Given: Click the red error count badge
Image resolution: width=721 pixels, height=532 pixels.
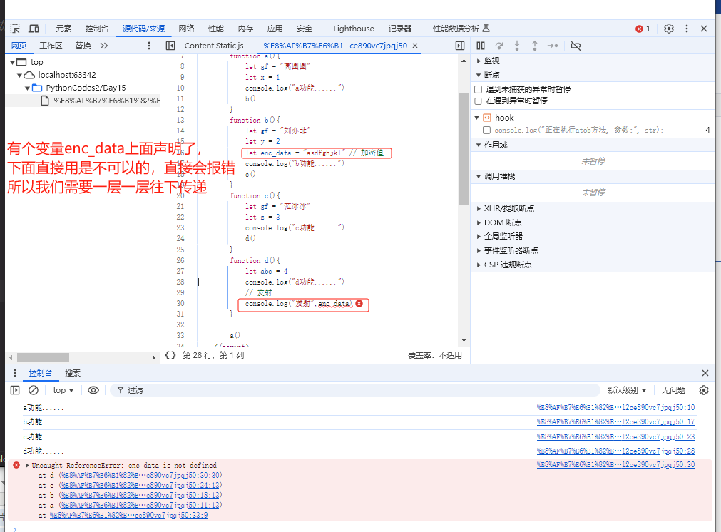Looking at the screenshot, I should tap(643, 29).
